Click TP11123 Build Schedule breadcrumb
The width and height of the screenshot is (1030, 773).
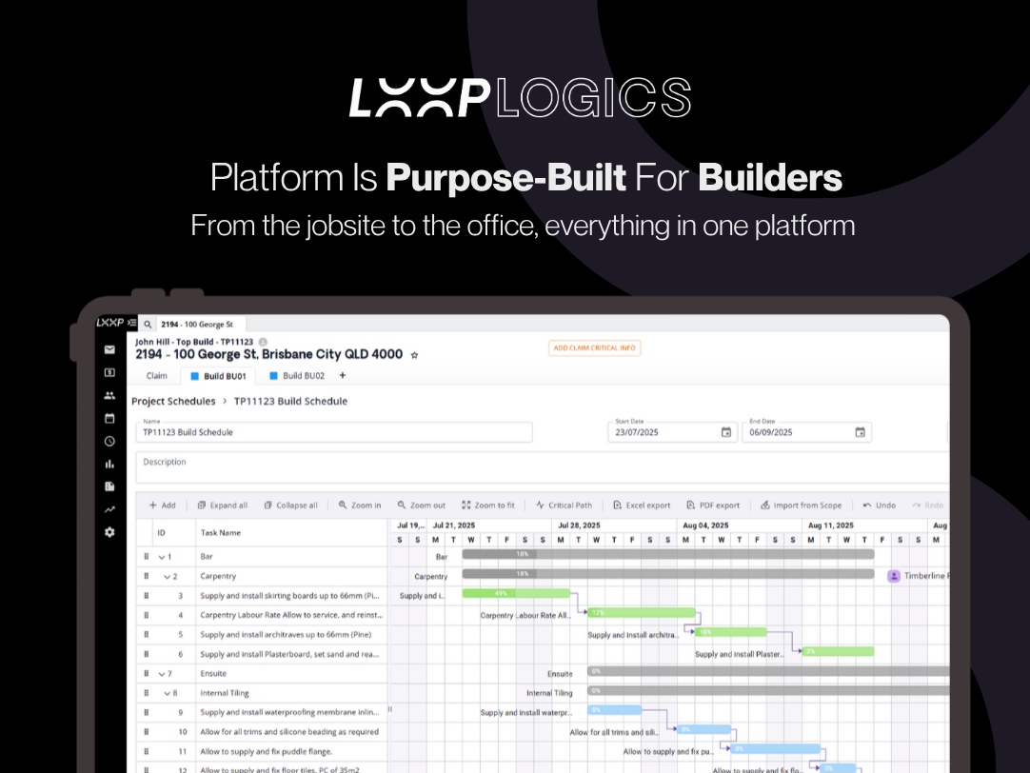click(290, 402)
